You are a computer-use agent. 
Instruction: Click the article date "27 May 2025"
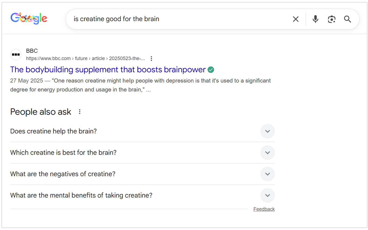point(26,81)
